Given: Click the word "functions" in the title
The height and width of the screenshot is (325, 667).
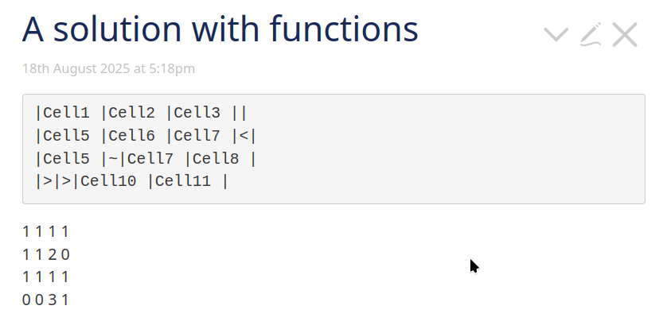Looking at the screenshot, I should 344,29.
